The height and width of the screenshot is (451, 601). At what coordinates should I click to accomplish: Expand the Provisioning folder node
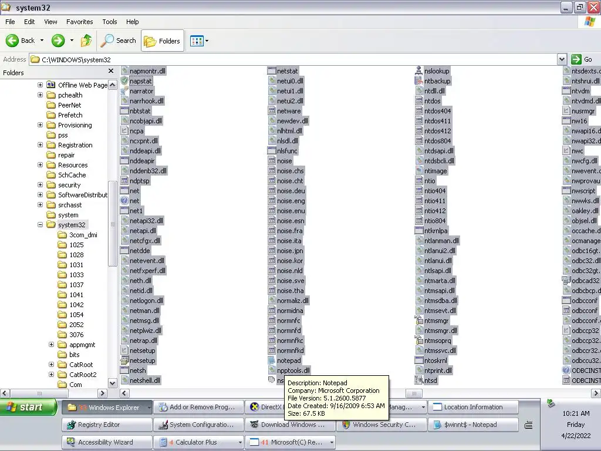40,124
